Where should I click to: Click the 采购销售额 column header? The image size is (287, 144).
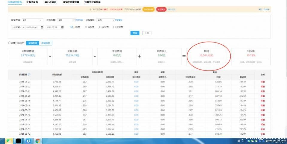pos(57,75)
